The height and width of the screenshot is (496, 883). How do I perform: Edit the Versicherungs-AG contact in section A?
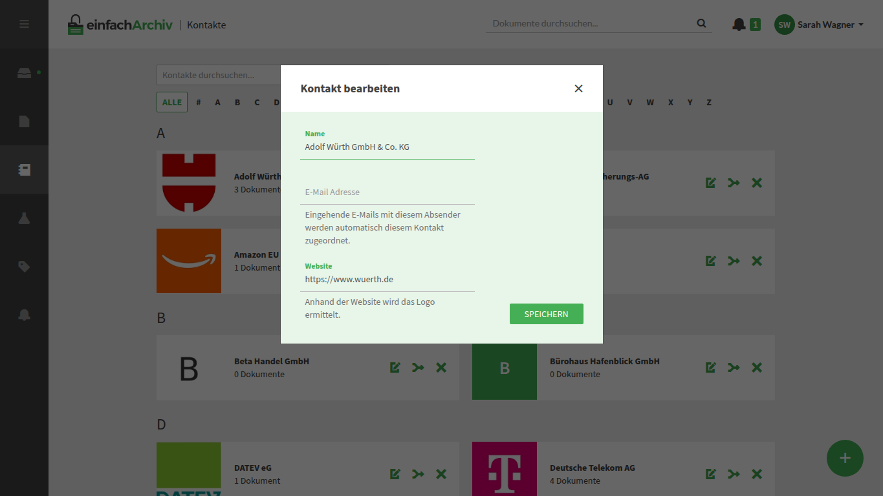[711, 183]
